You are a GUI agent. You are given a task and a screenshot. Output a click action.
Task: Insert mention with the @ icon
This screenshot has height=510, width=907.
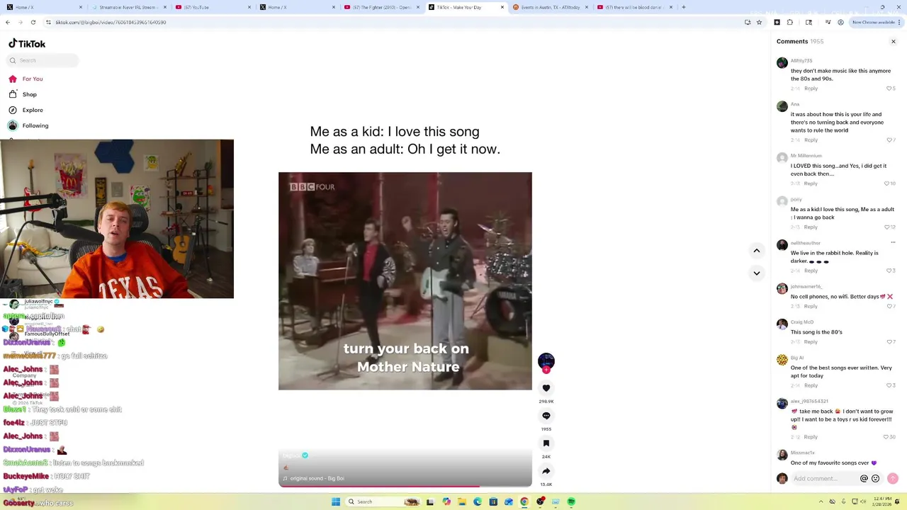(864, 479)
